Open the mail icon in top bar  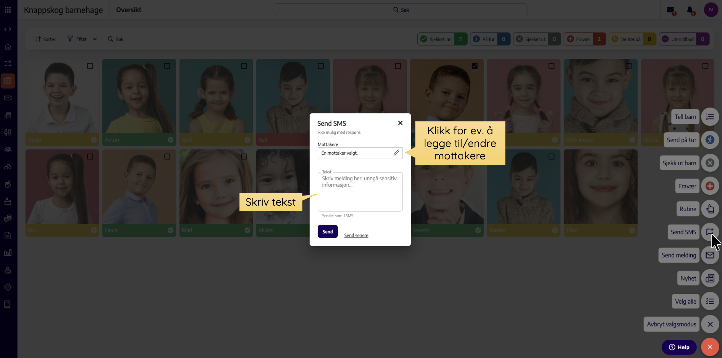pos(671,10)
